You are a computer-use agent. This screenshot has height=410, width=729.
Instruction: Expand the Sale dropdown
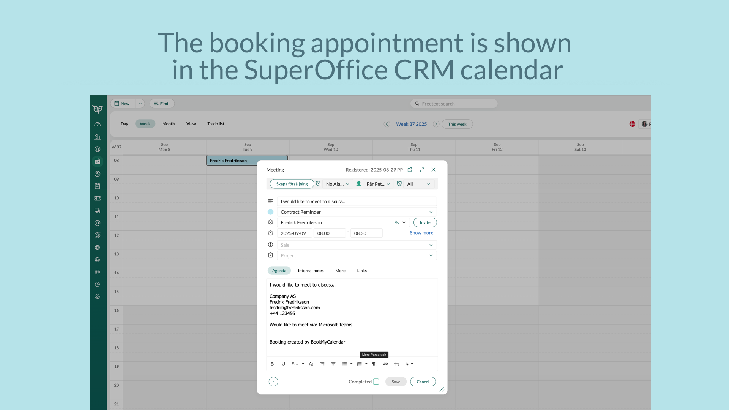[x=431, y=245]
